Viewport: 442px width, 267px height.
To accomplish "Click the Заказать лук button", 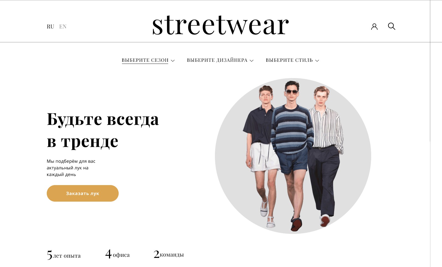I will pyautogui.click(x=83, y=193).
